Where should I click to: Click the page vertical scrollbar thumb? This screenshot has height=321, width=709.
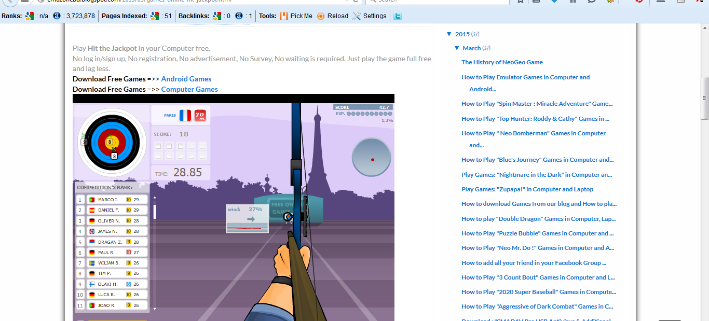coord(704,98)
